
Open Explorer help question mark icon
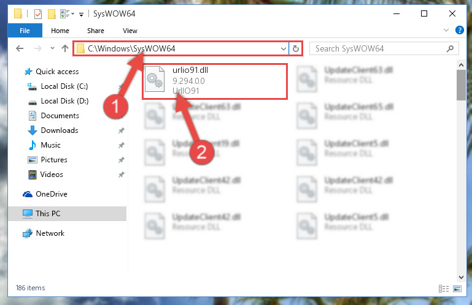point(459,30)
